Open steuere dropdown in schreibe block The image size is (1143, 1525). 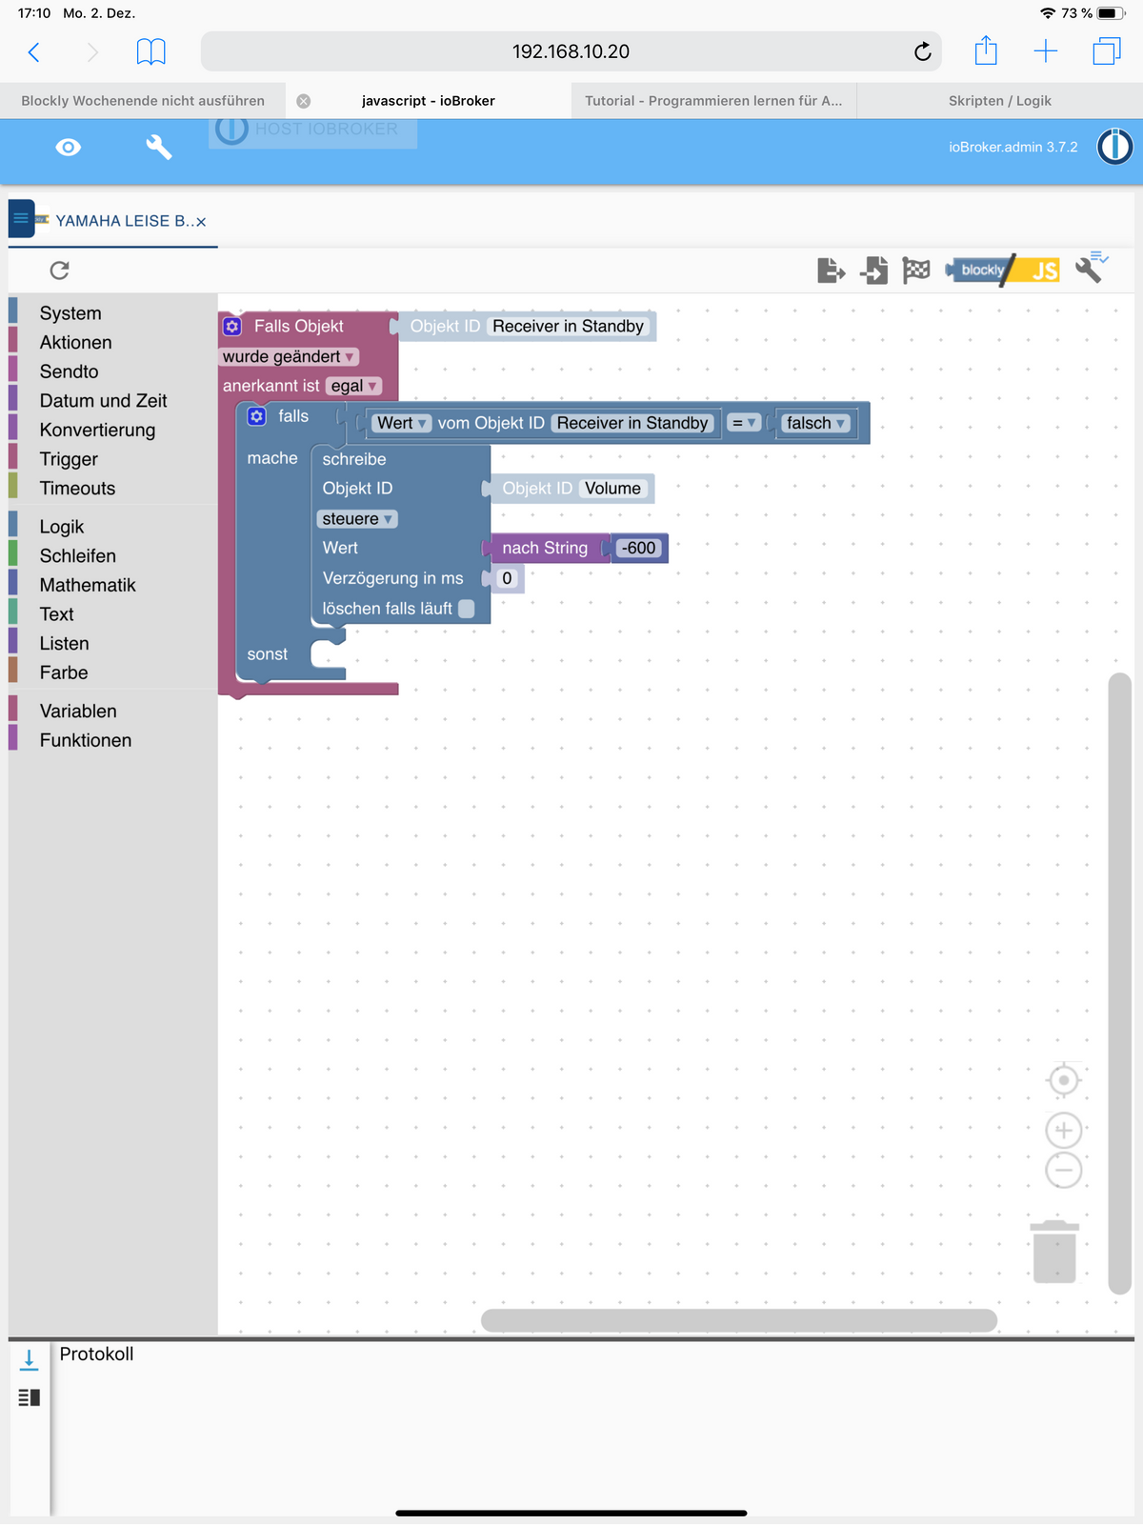[357, 519]
